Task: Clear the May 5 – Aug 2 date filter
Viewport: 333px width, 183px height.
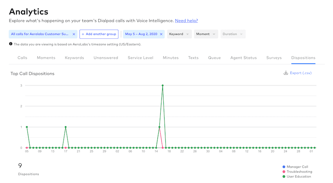Action: [x=161, y=34]
